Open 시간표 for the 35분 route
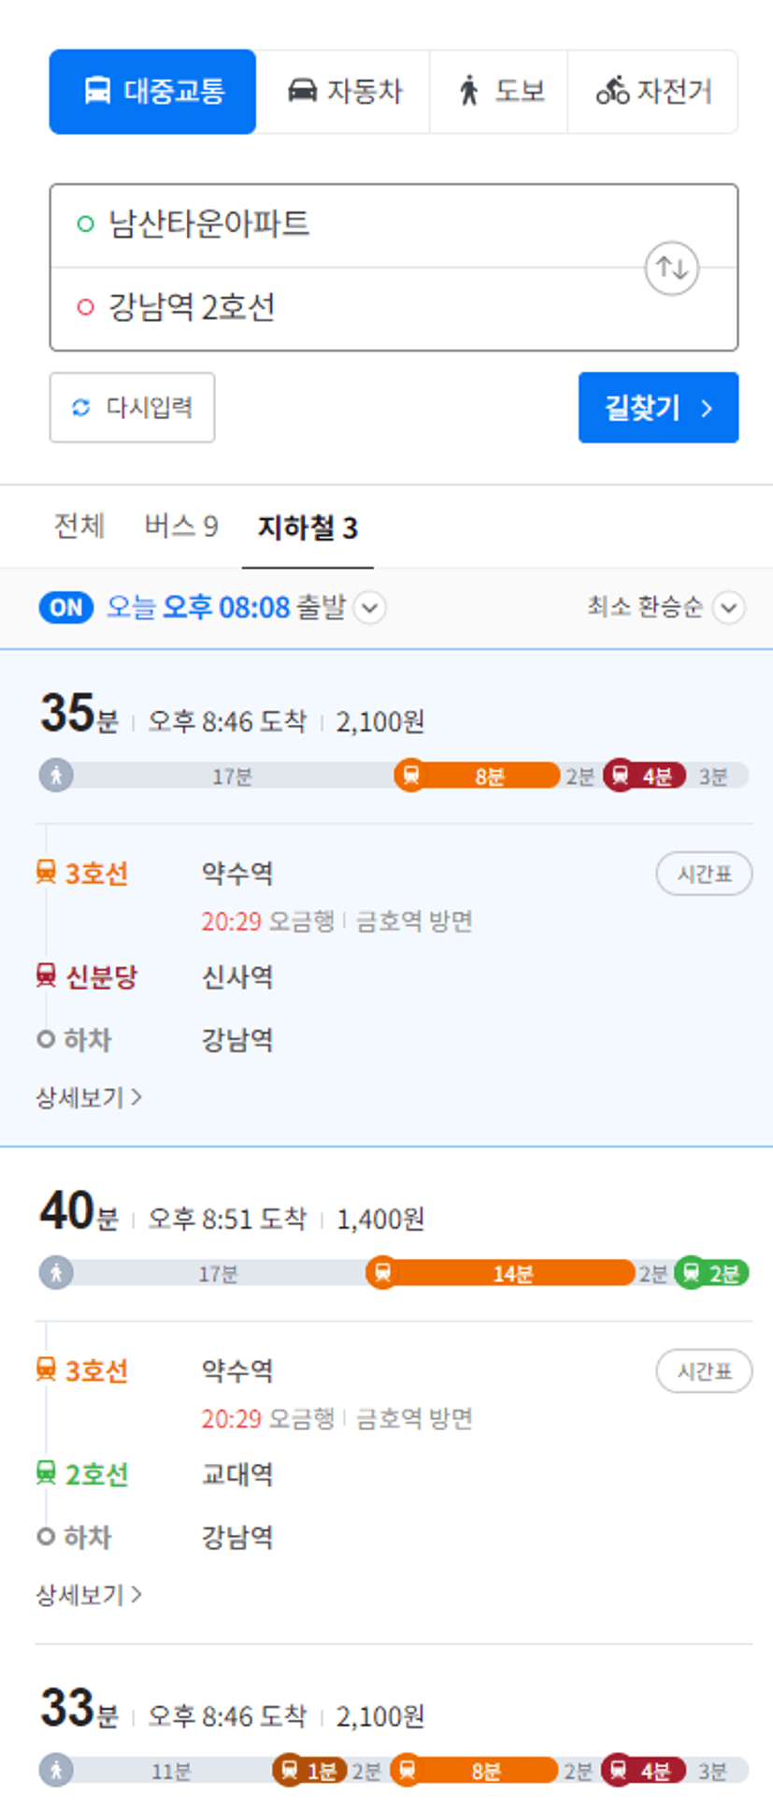Viewport: 773px width, 1809px height. 704,874
